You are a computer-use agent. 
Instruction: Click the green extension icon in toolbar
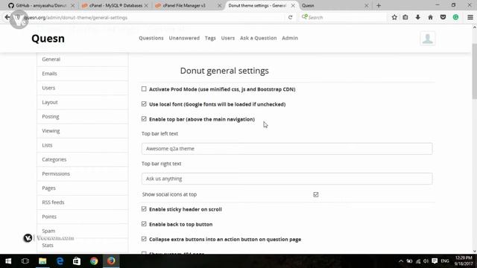pos(455,17)
